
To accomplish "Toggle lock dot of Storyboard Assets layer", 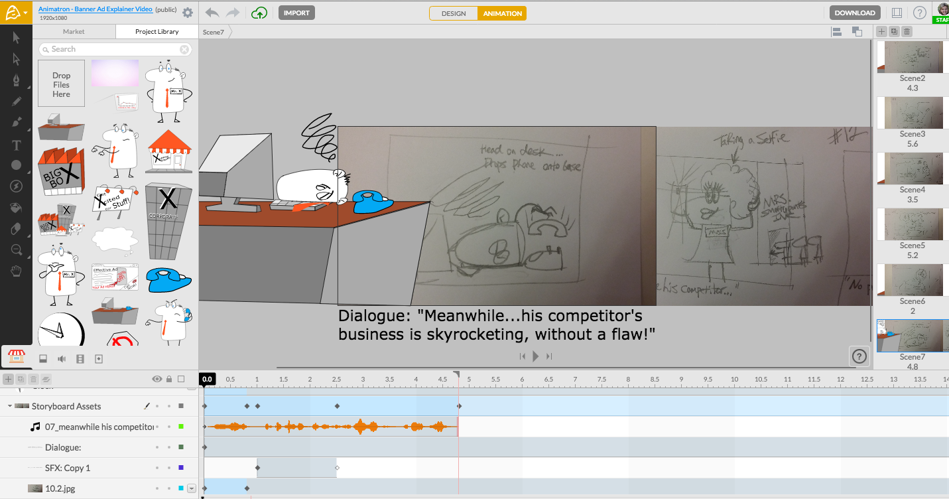I will [169, 406].
